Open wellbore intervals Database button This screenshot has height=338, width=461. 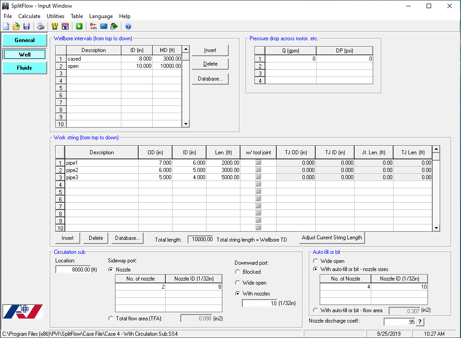(210, 79)
